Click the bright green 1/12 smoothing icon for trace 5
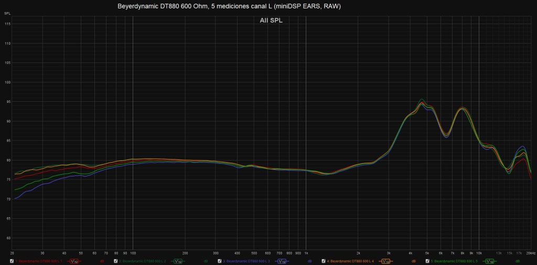This screenshot has height=265, width=537. [x=489, y=261]
